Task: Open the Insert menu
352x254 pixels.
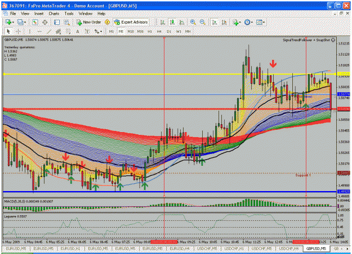Action: point(39,13)
